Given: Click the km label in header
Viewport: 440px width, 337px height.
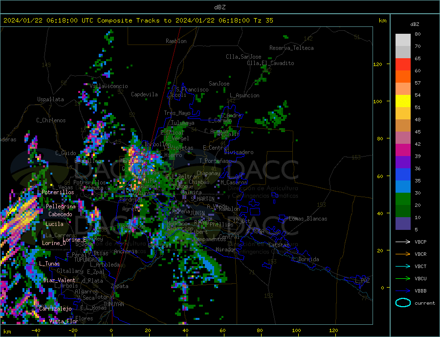Looking at the screenshot, I should [x=382, y=21].
